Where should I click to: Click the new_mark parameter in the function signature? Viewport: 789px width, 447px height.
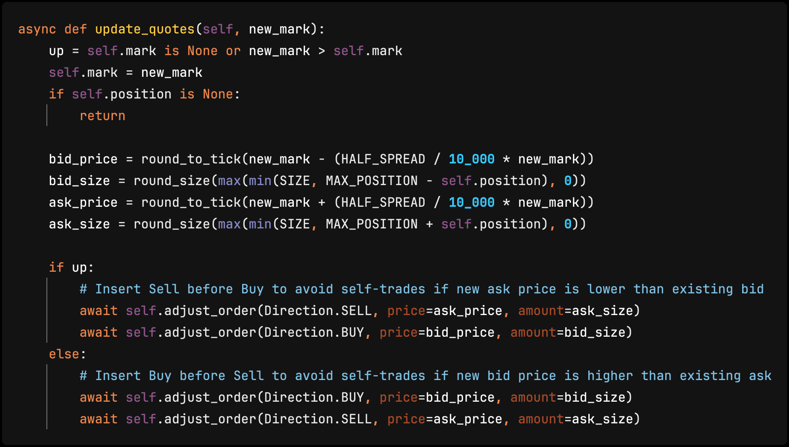pyautogui.click(x=280, y=30)
